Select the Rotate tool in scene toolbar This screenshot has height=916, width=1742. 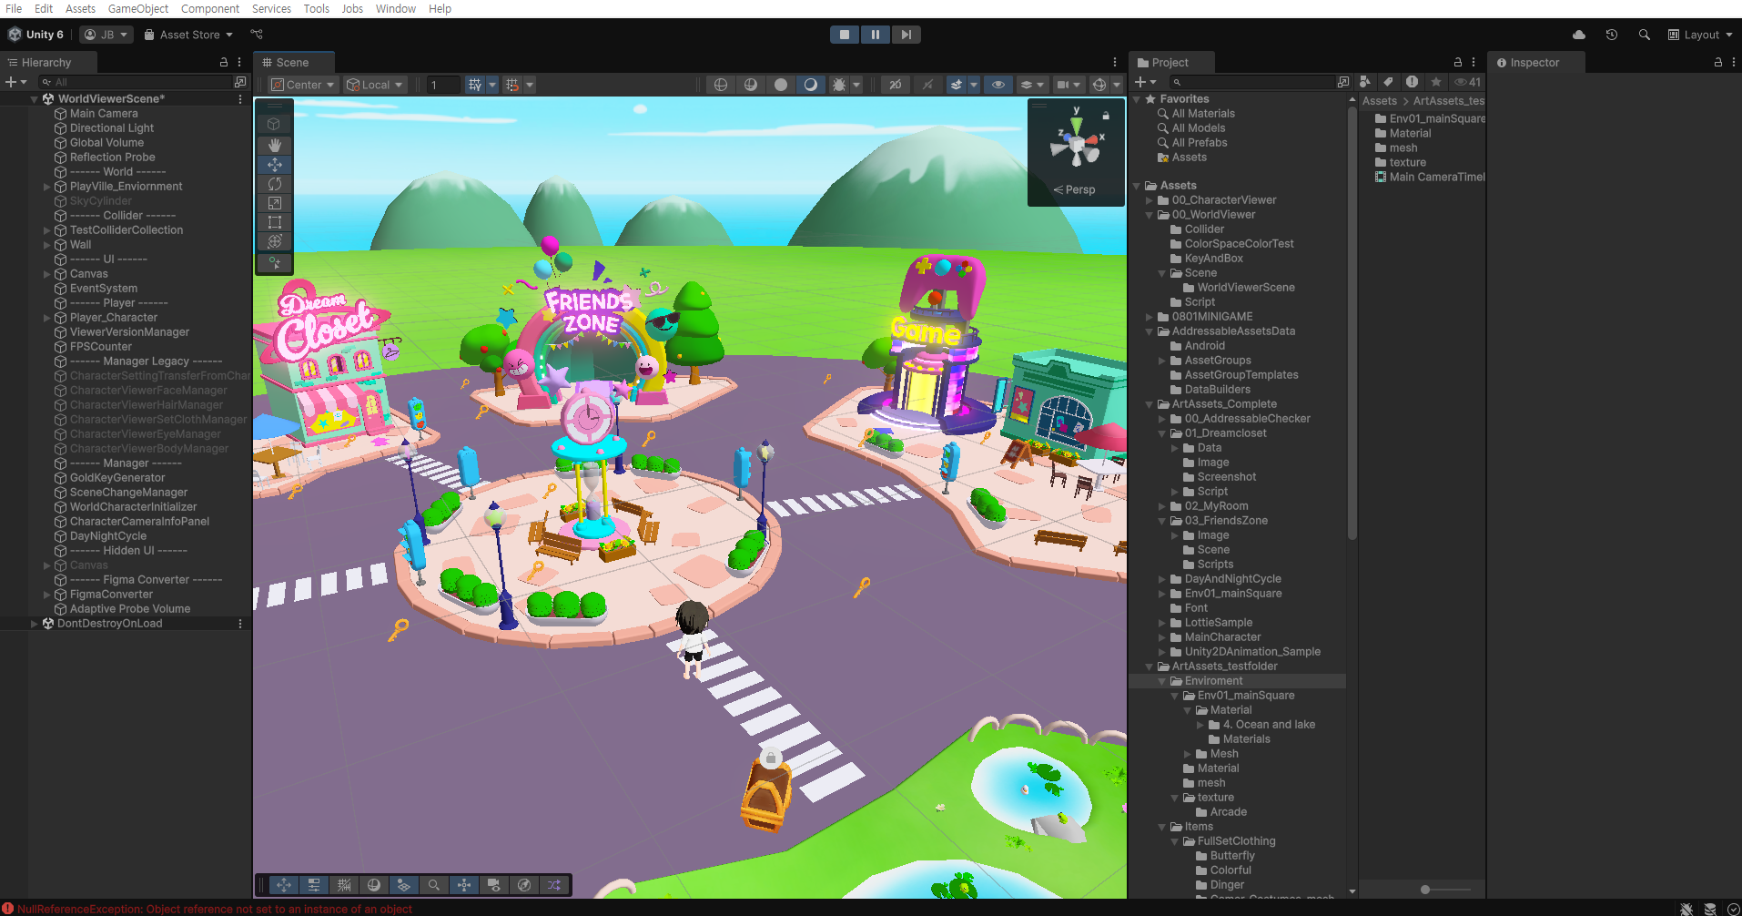pos(274,184)
